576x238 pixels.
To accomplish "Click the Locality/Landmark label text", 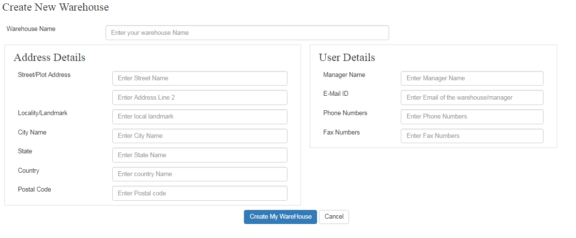I will pos(43,113).
